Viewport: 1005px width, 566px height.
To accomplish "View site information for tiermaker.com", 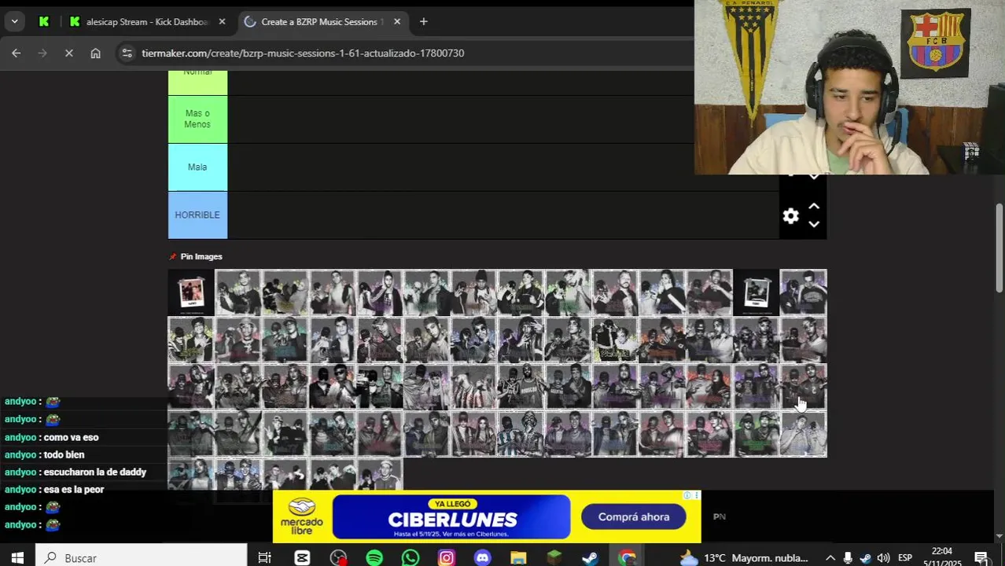I will pyautogui.click(x=127, y=53).
